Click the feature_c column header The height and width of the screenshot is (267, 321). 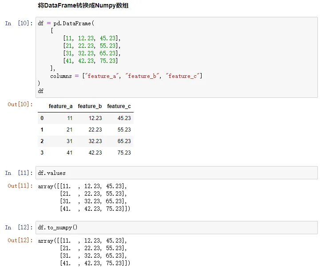119,106
